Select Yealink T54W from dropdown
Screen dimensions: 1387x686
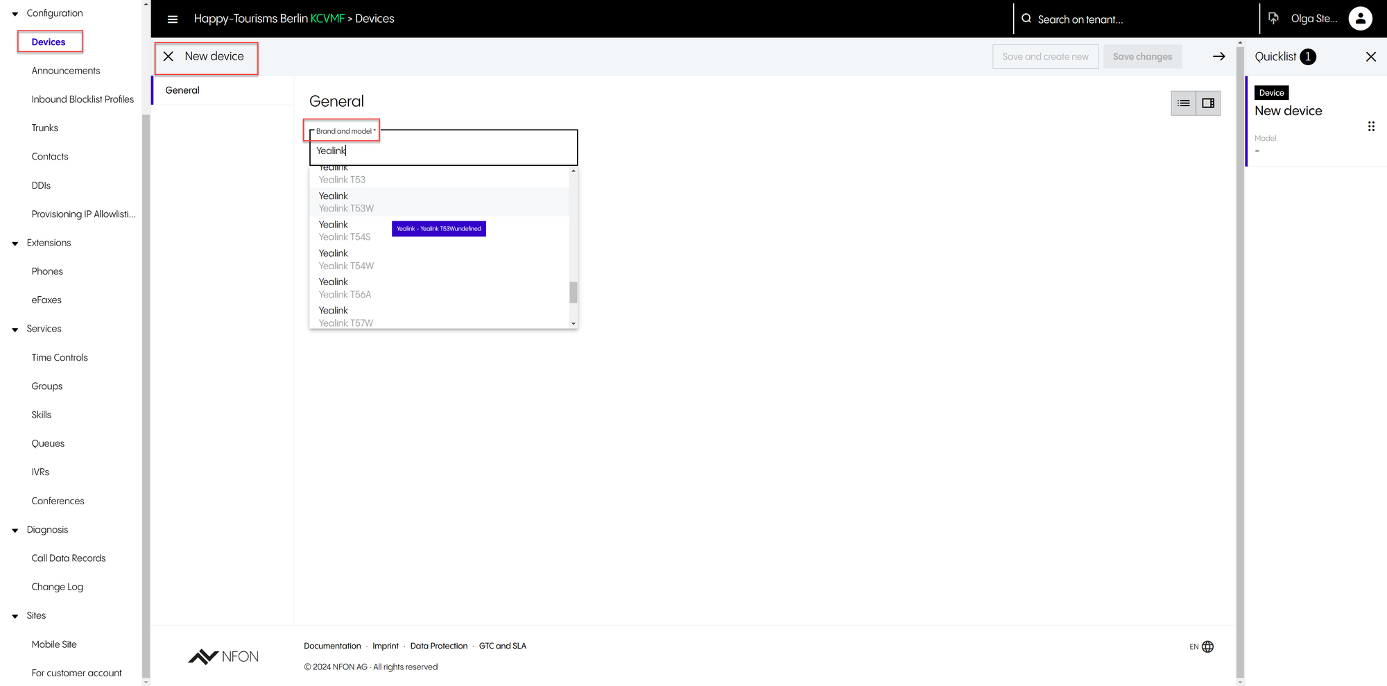(346, 259)
